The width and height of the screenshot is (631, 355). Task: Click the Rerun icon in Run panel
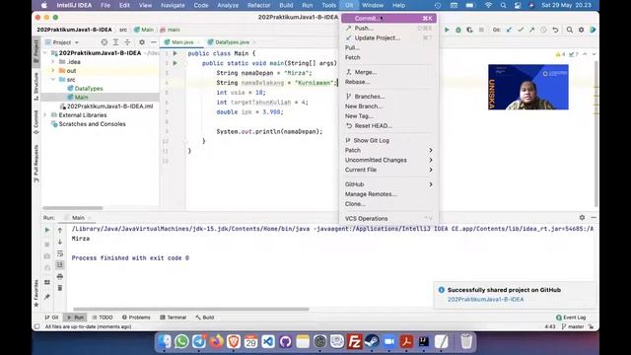coord(47,230)
